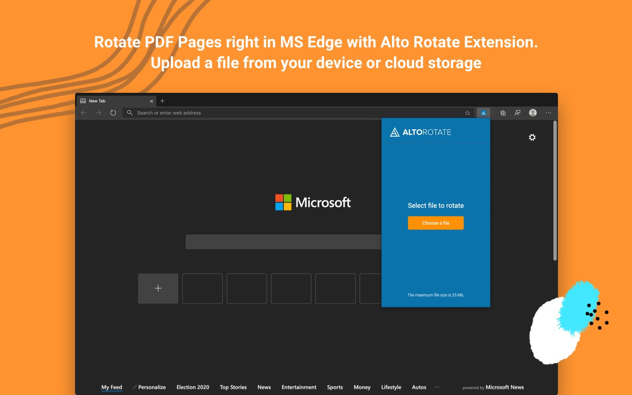Open the My Feed tab
The width and height of the screenshot is (632, 395).
click(112, 387)
